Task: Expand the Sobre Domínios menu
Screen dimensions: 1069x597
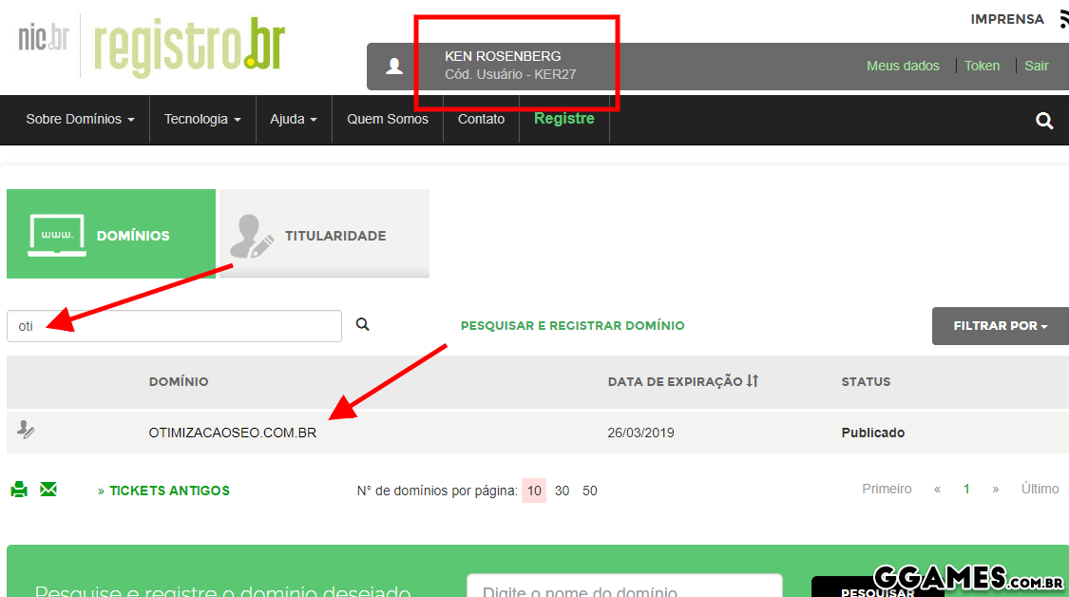Action: point(80,120)
